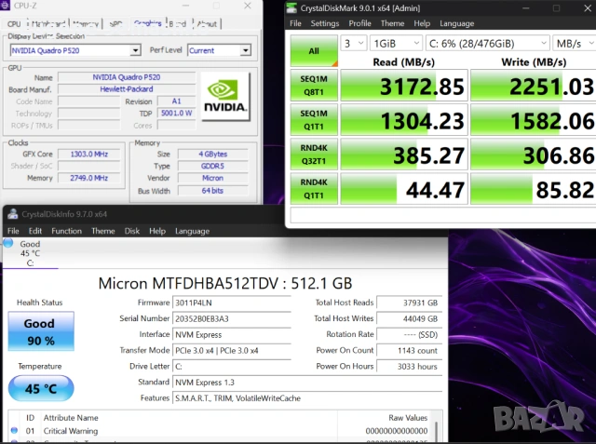Run all benchmarks with the All button
This screenshot has height=444, width=596.
click(313, 50)
